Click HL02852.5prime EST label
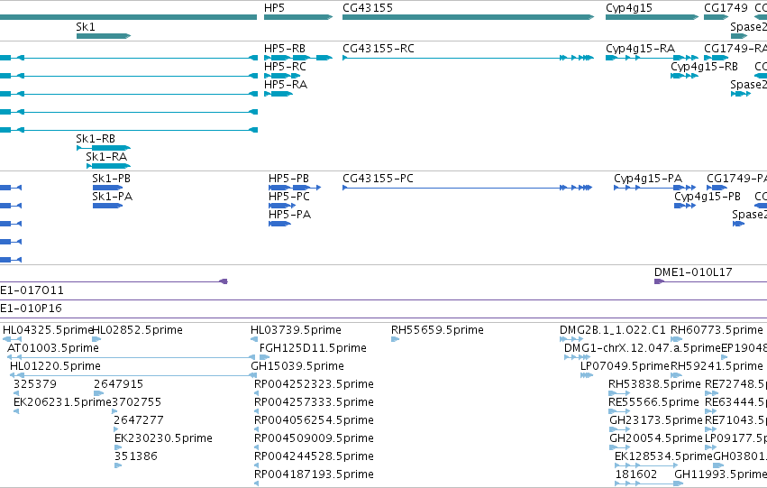The image size is (767, 488). point(138,330)
